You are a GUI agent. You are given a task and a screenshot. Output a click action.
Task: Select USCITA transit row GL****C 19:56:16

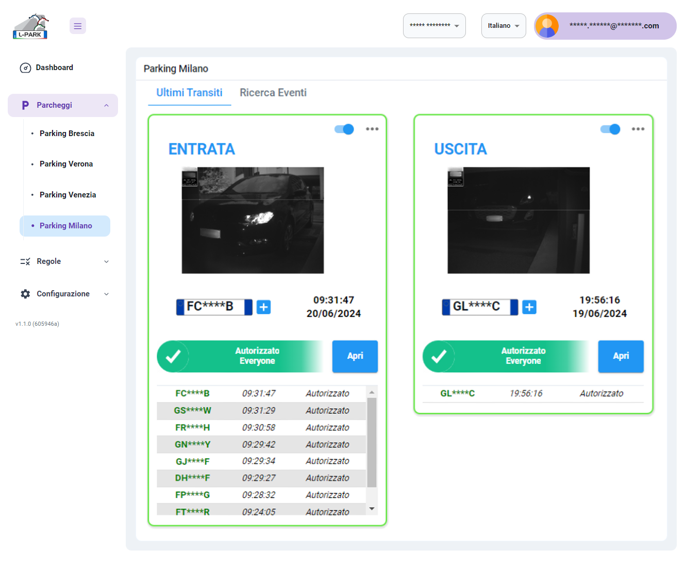[533, 393]
